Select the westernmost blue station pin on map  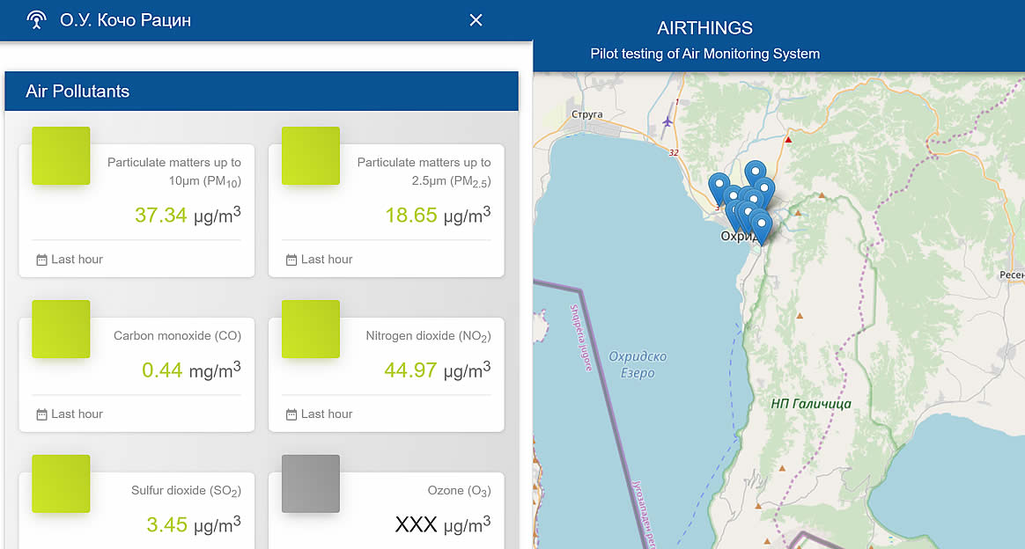[x=719, y=186]
